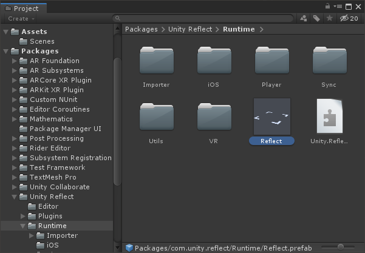Image resolution: width=365 pixels, height=253 pixels.
Task: Navigate to Unity Reflect in breadcrumb
Action: point(190,29)
